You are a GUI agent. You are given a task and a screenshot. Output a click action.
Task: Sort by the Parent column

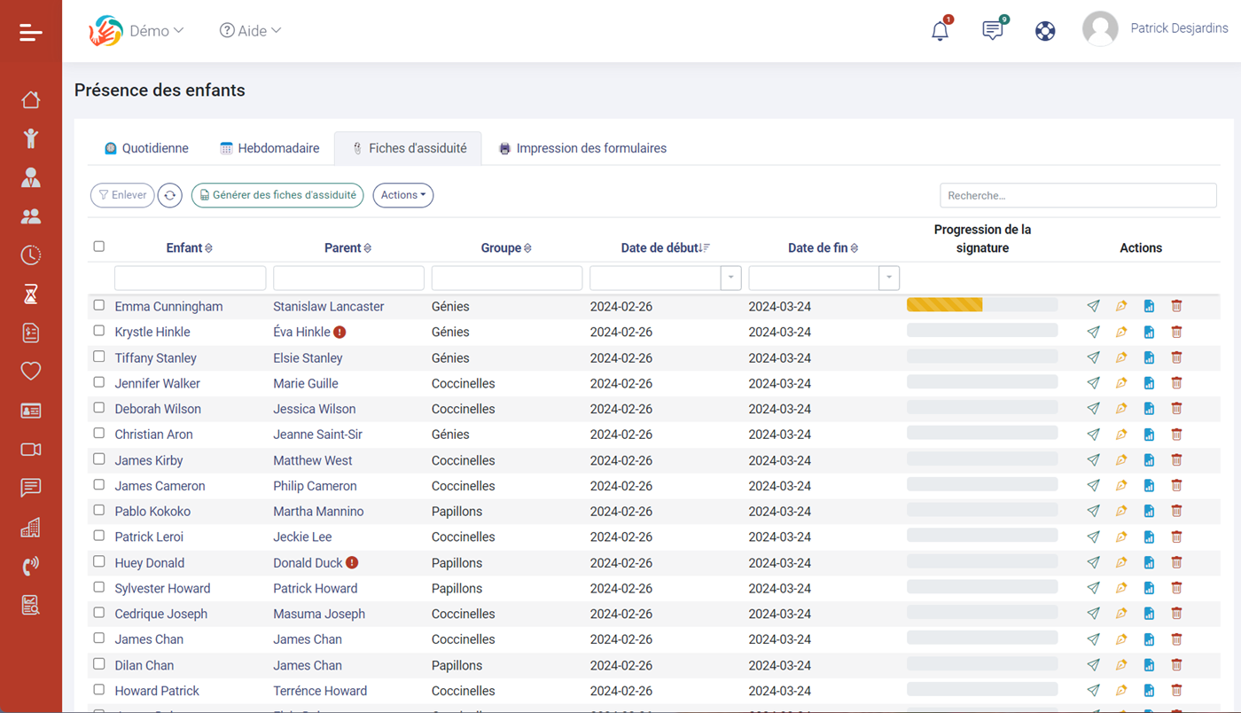click(x=348, y=248)
